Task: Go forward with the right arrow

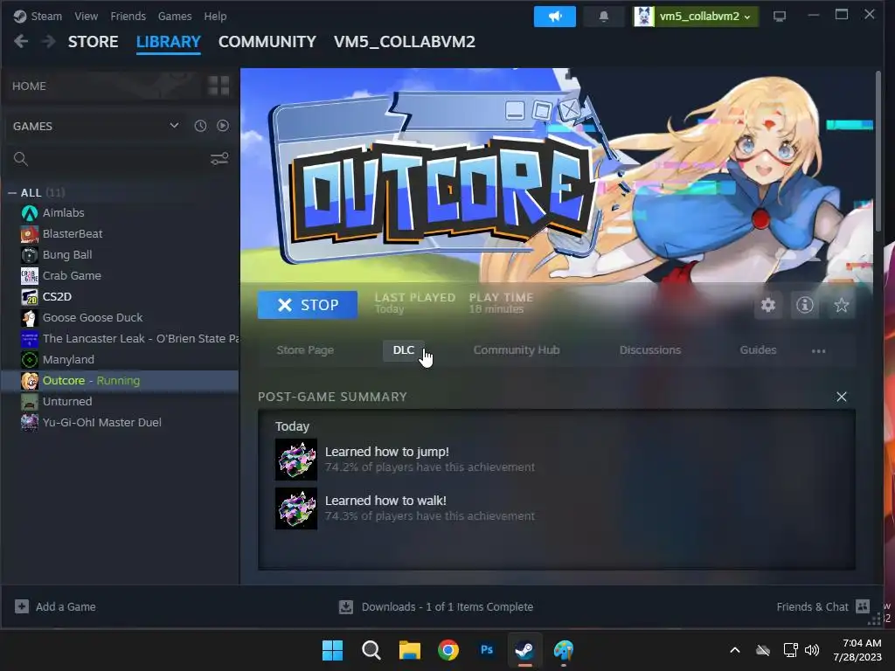Action: pos(49,42)
